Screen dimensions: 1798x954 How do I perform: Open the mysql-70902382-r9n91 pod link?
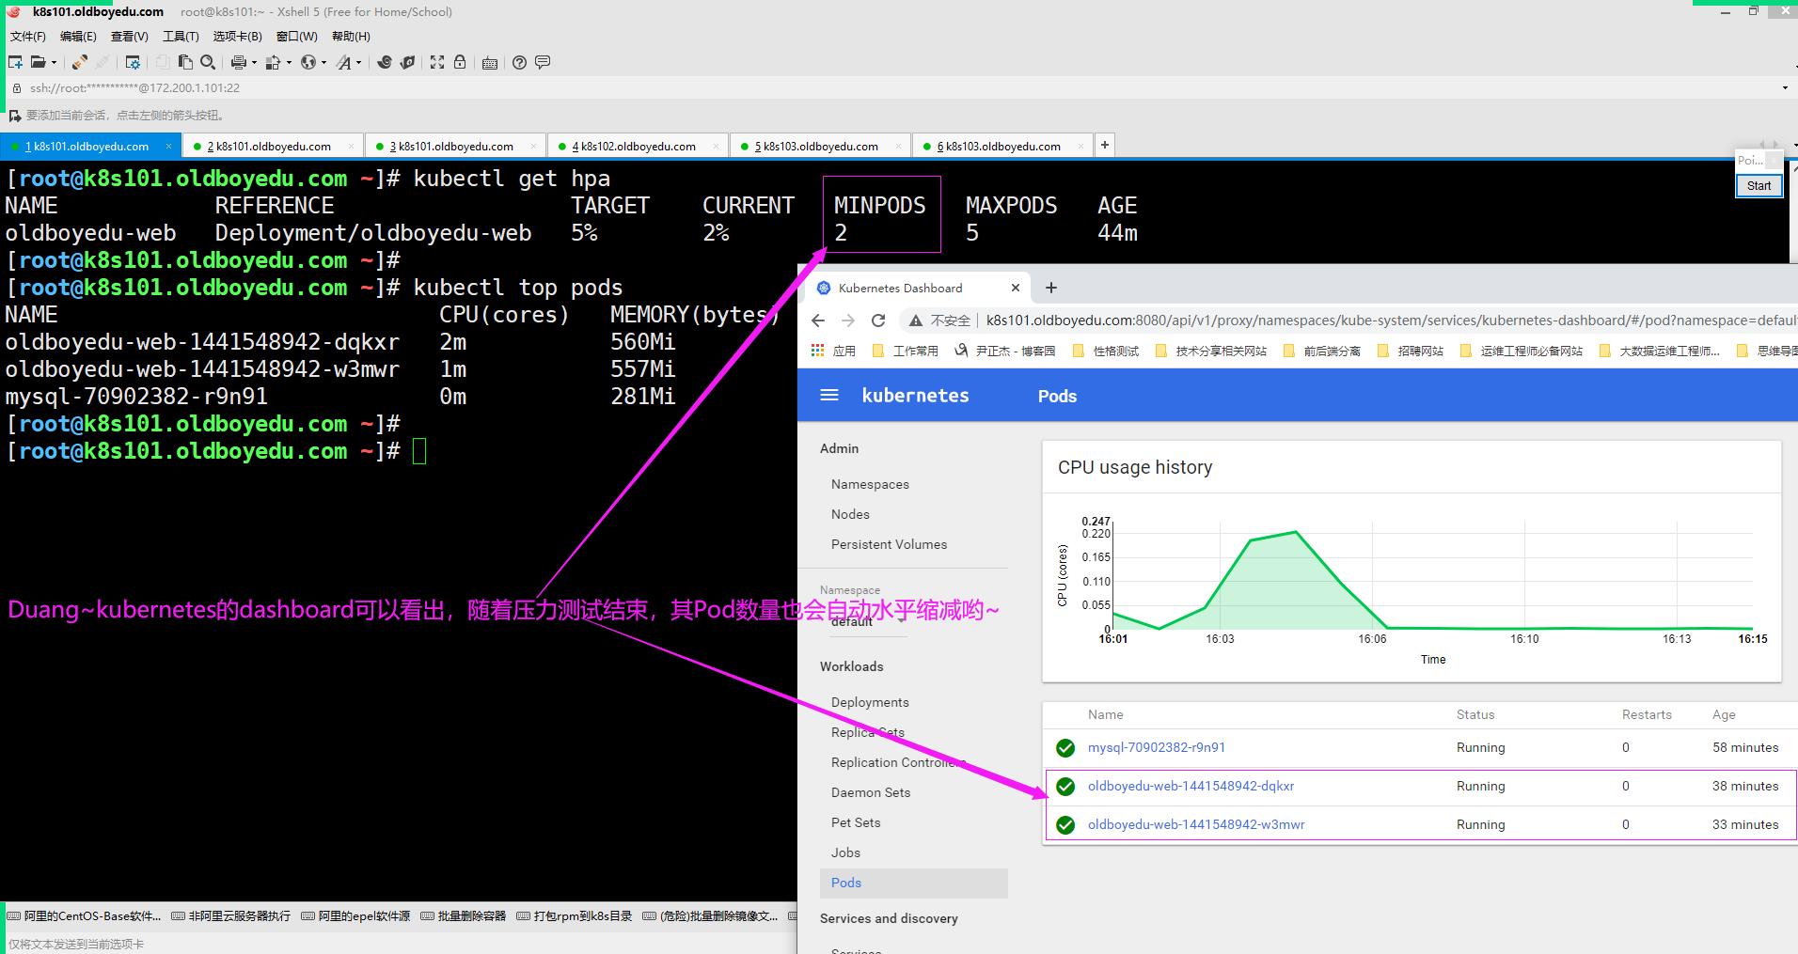1156,747
